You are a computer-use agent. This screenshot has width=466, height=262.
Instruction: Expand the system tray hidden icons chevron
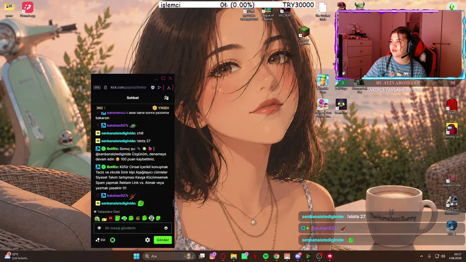pos(422,256)
